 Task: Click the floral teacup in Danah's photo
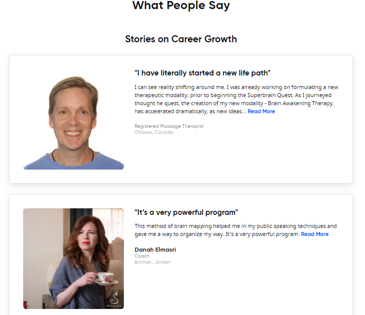(x=105, y=278)
